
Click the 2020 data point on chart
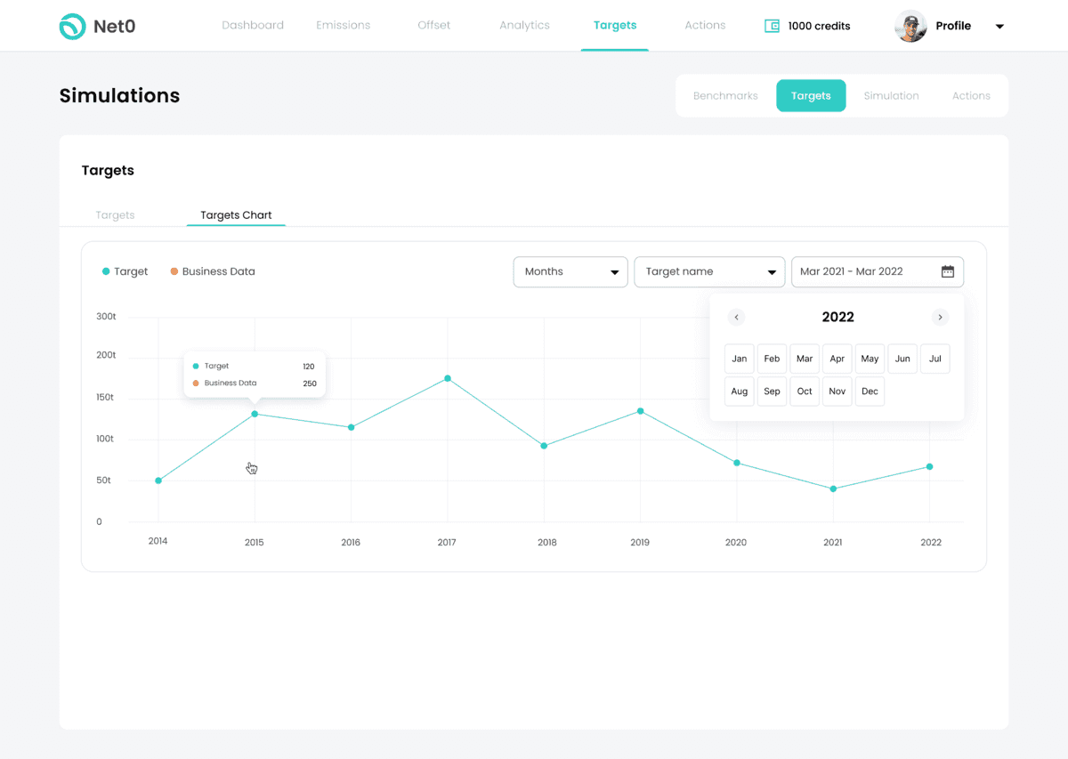pyautogui.click(x=737, y=463)
